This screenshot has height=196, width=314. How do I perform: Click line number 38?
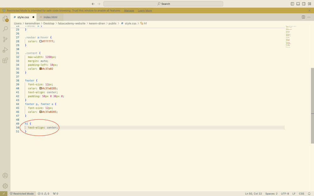[x=18, y=81]
